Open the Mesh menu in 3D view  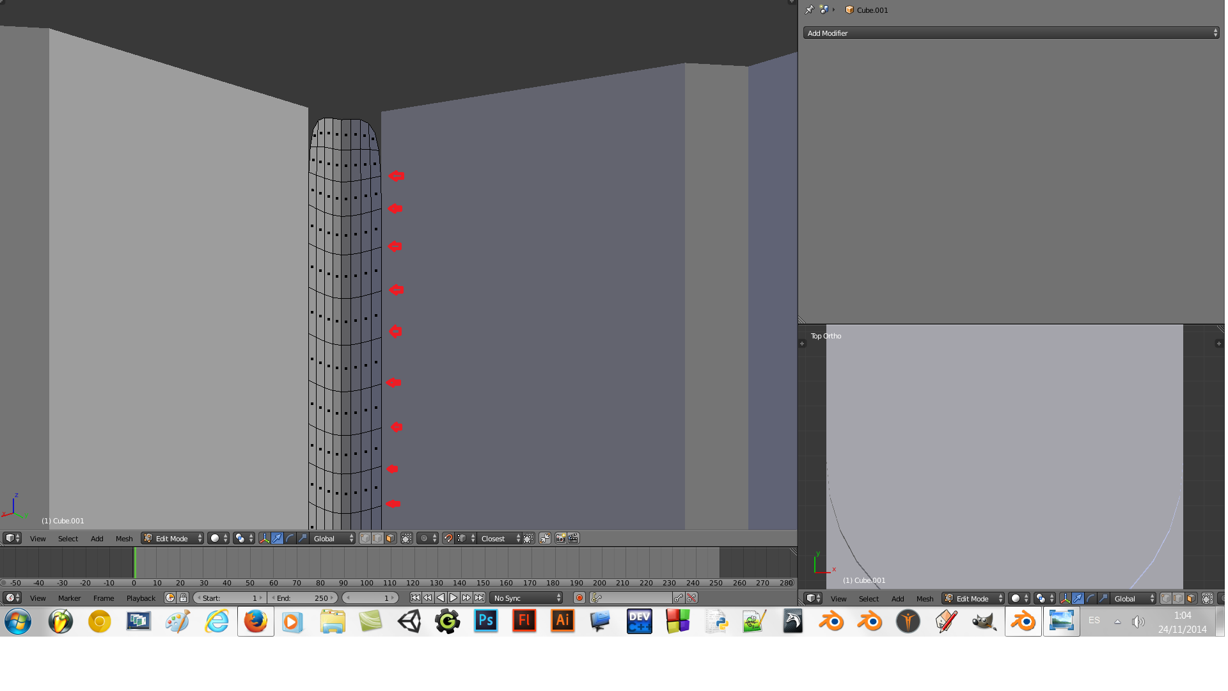124,538
